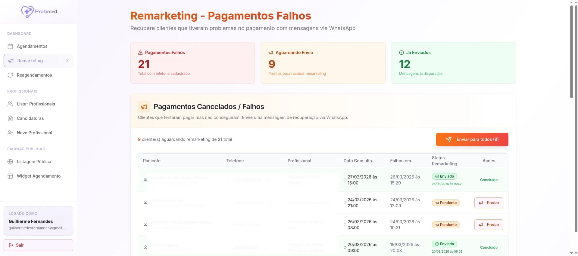
Task: Click the Agendamentos calendar icon
Action: [10, 46]
